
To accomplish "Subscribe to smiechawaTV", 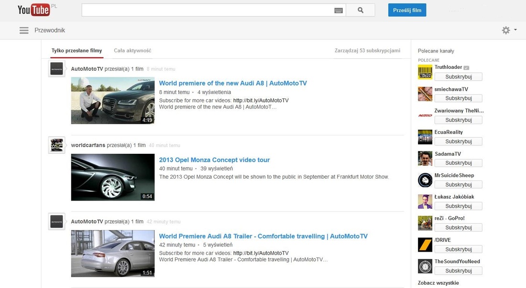I will click(x=459, y=98).
